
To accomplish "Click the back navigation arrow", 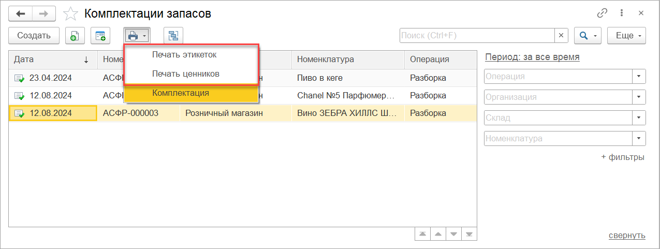I will tap(21, 13).
